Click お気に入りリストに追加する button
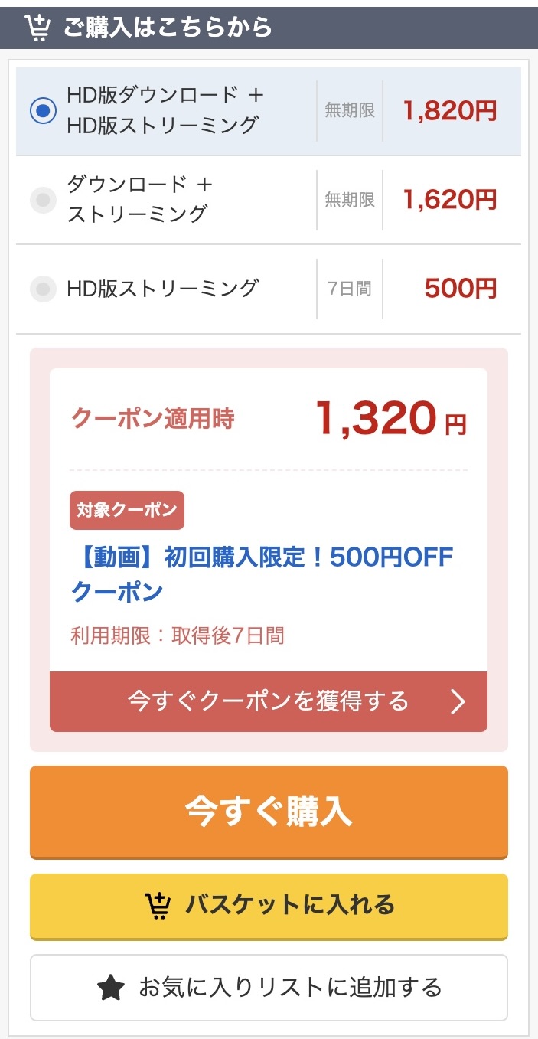Viewport: 538px width, 1039px height. click(269, 988)
